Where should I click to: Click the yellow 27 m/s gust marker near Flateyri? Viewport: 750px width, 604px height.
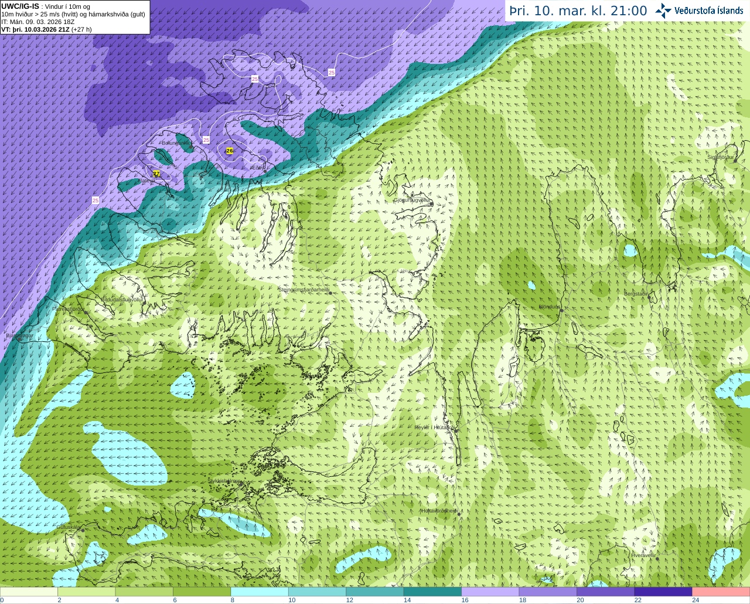[156, 174]
